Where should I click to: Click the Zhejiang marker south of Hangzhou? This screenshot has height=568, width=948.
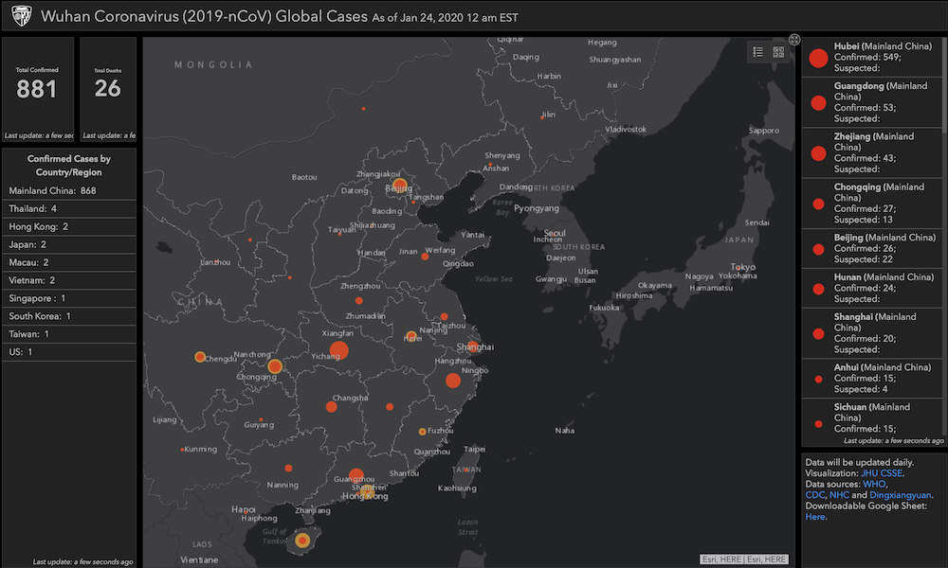point(453,381)
